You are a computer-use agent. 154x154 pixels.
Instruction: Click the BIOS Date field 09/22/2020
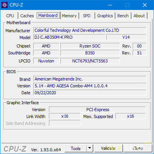pyautogui.click(x=90, y=93)
